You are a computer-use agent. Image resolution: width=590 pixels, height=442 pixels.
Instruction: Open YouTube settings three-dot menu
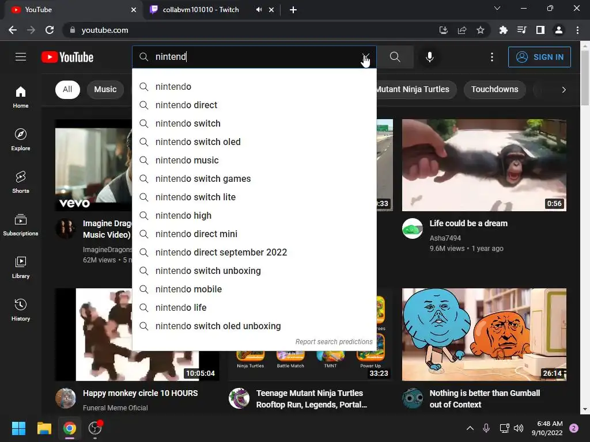[x=492, y=57]
